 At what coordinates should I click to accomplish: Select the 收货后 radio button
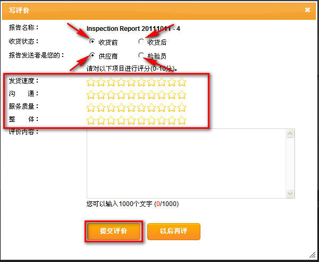pyautogui.click(x=141, y=42)
